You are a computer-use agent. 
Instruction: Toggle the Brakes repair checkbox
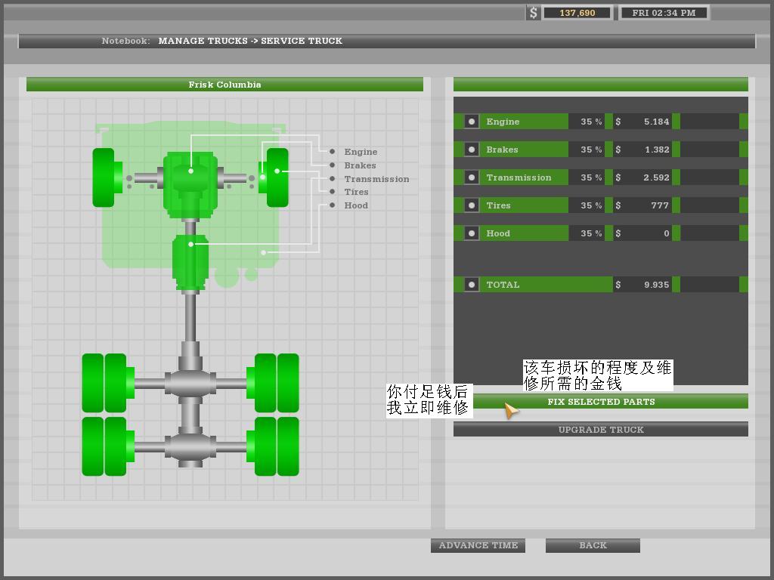[471, 150]
